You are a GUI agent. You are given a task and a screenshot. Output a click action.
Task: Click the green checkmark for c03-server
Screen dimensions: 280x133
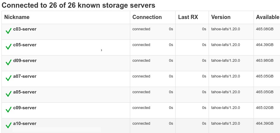(x=9, y=31)
